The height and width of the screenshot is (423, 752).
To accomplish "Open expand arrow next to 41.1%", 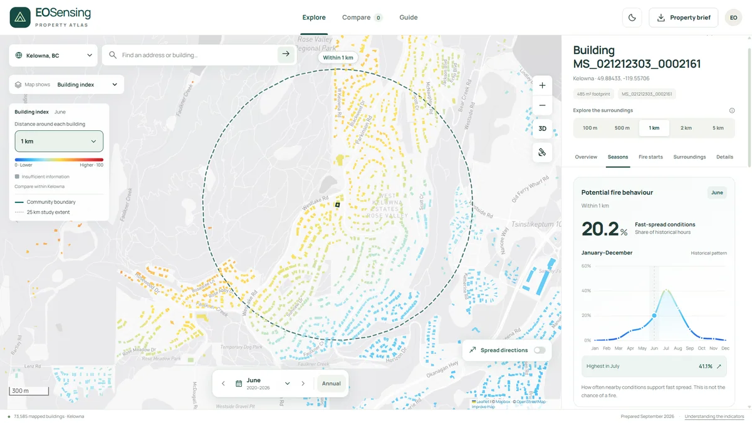I will tap(719, 366).
